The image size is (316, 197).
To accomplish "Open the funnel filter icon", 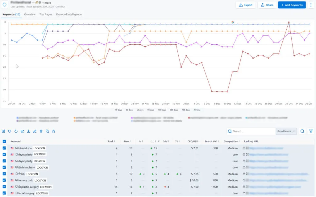I will (311, 131).
